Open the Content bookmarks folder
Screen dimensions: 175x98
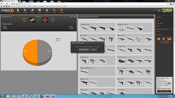tap(41, 6)
